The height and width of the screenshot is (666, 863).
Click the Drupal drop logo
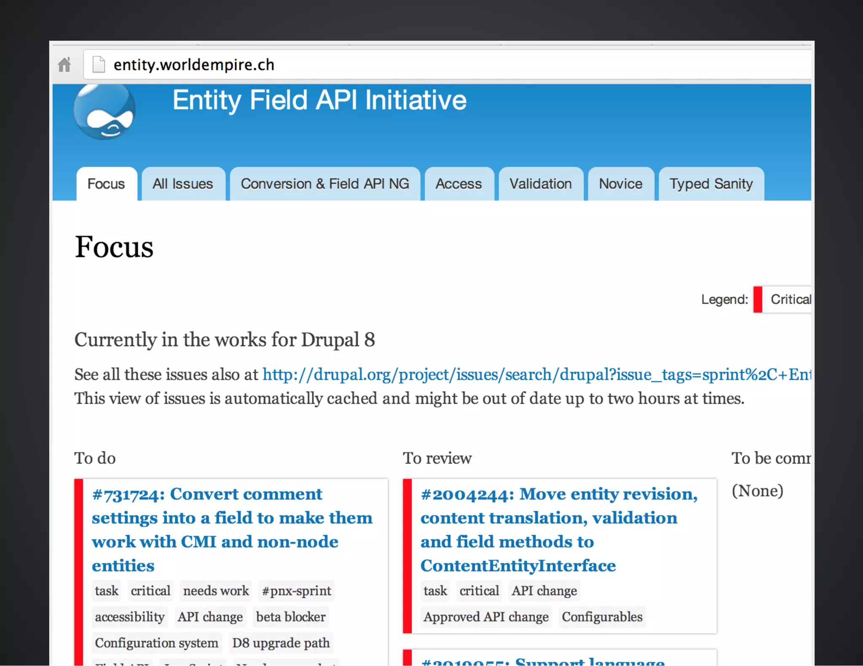[105, 111]
